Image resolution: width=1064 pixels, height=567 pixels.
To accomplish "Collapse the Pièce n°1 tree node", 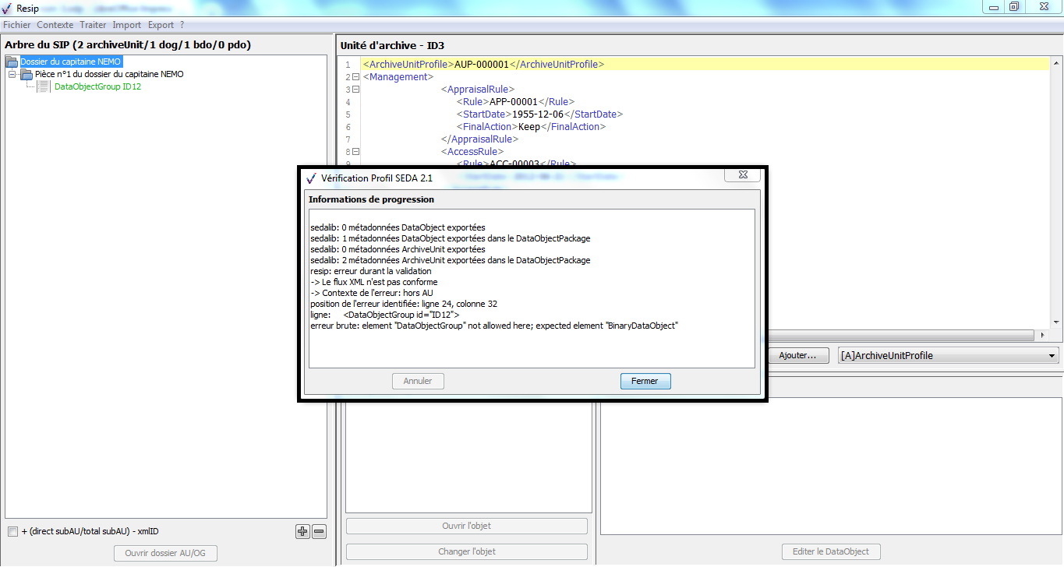I will pos(12,74).
